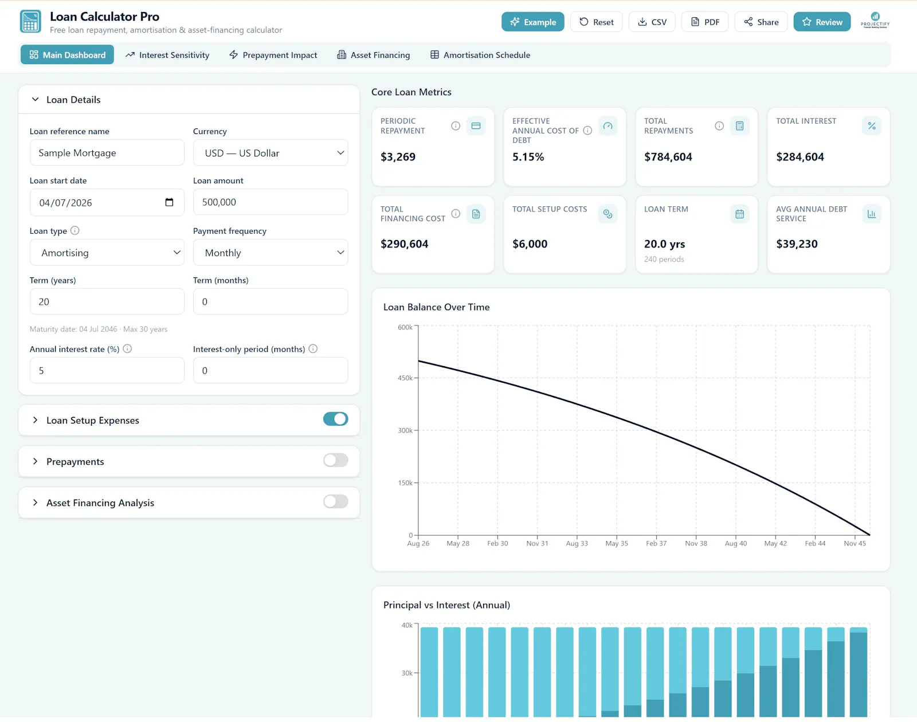Click the Annual interest rate field
This screenshot has height=722, width=917.
tap(107, 371)
